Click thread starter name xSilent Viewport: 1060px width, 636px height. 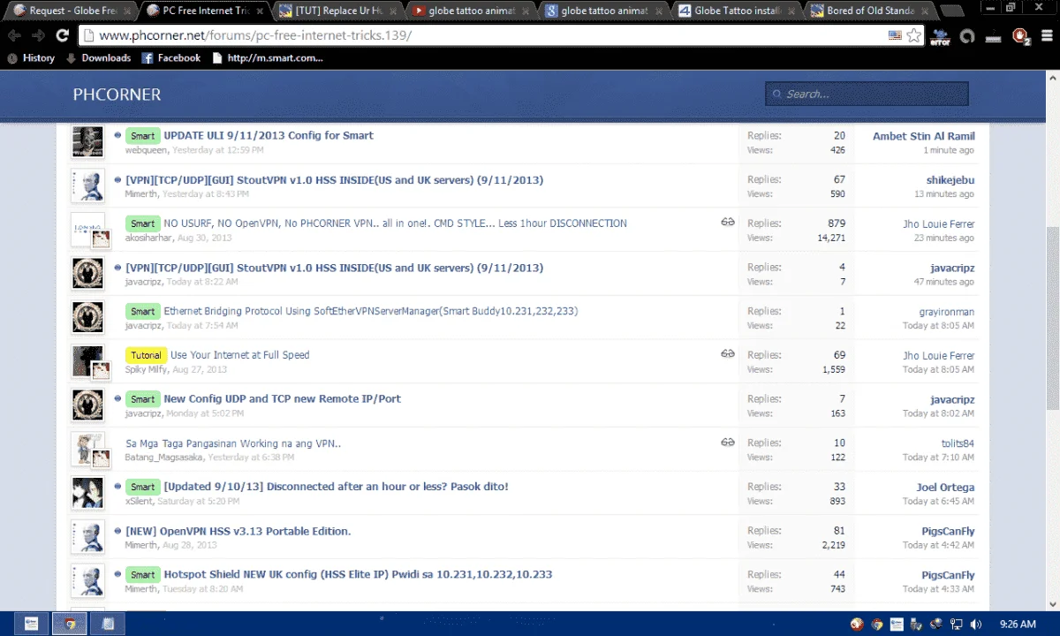point(140,502)
